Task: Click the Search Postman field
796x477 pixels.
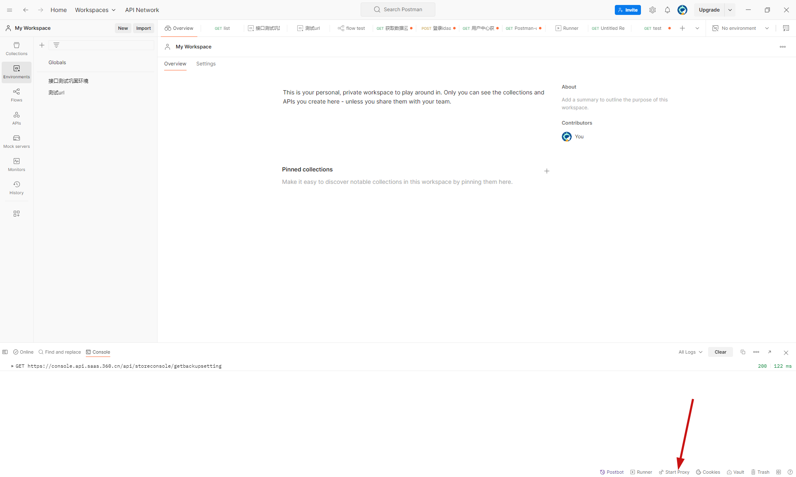Action: point(398,10)
